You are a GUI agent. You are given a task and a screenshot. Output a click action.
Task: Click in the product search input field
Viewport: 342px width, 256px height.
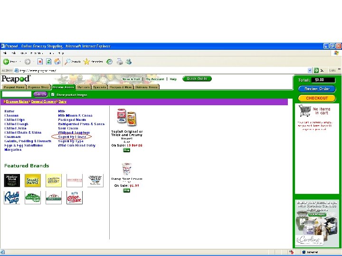(x=17, y=94)
